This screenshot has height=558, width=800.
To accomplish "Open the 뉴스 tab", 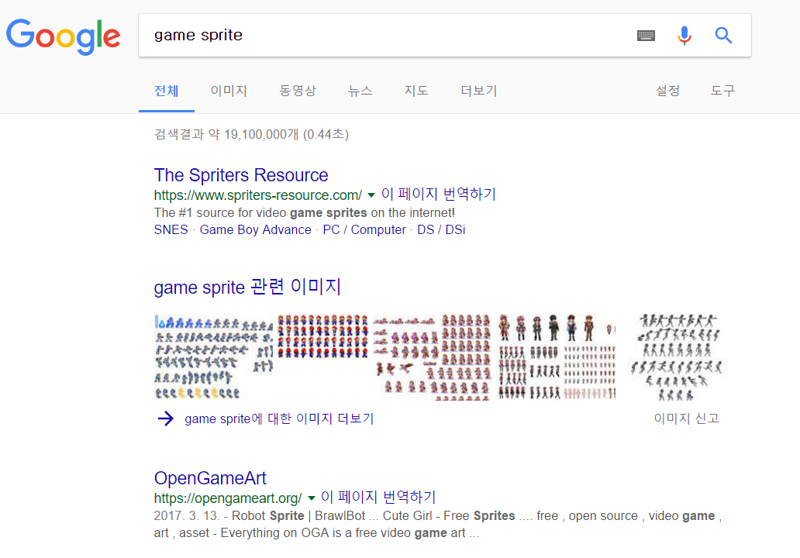I will click(360, 91).
